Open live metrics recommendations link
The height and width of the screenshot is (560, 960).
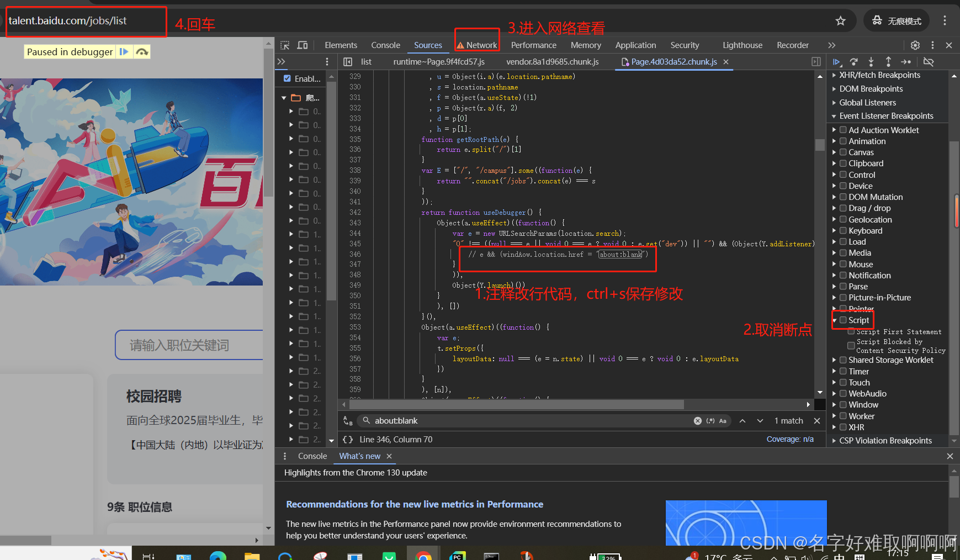(x=415, y=504)
